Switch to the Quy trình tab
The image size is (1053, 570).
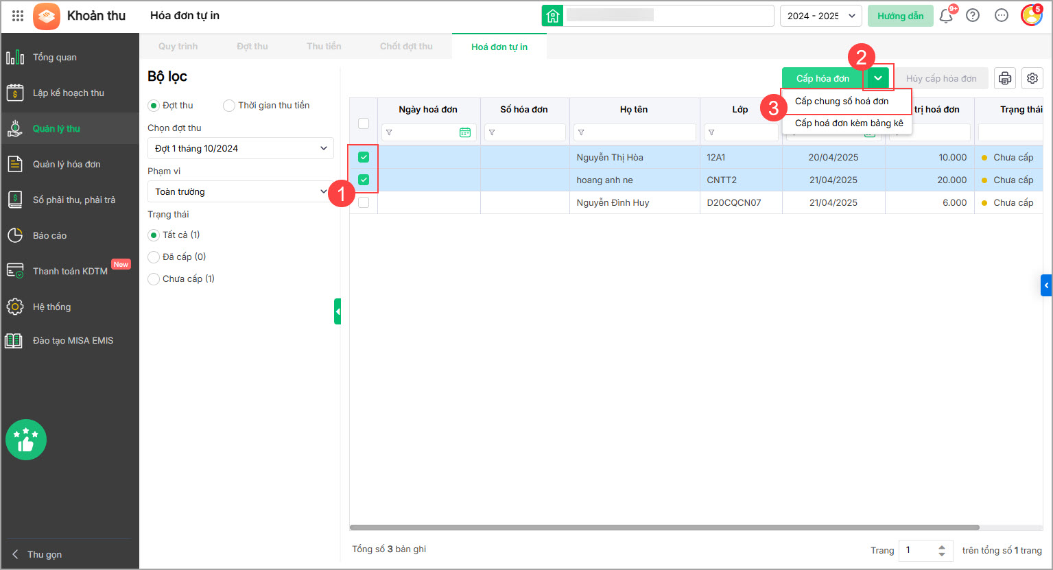pos(178,46)
